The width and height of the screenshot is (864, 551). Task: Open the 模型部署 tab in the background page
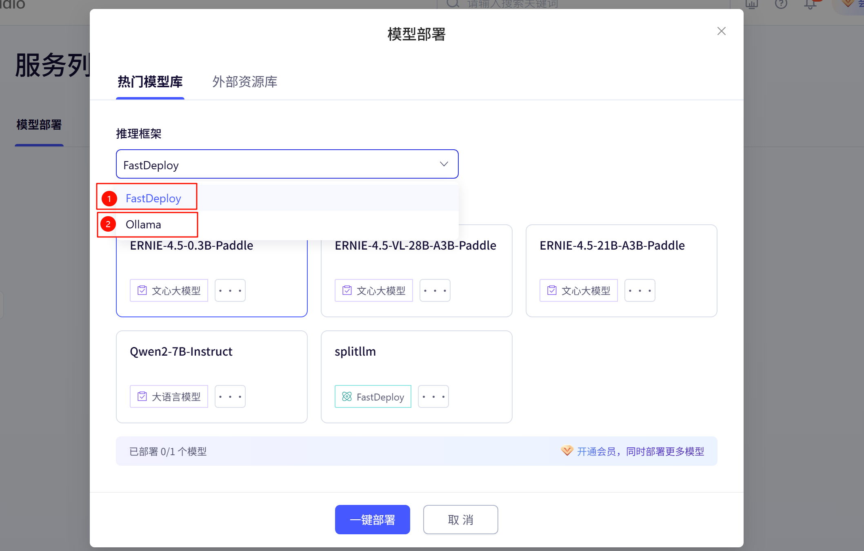click(39, 125)
